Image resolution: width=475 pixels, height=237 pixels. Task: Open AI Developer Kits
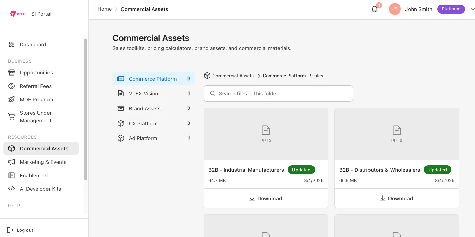point(41,189)
